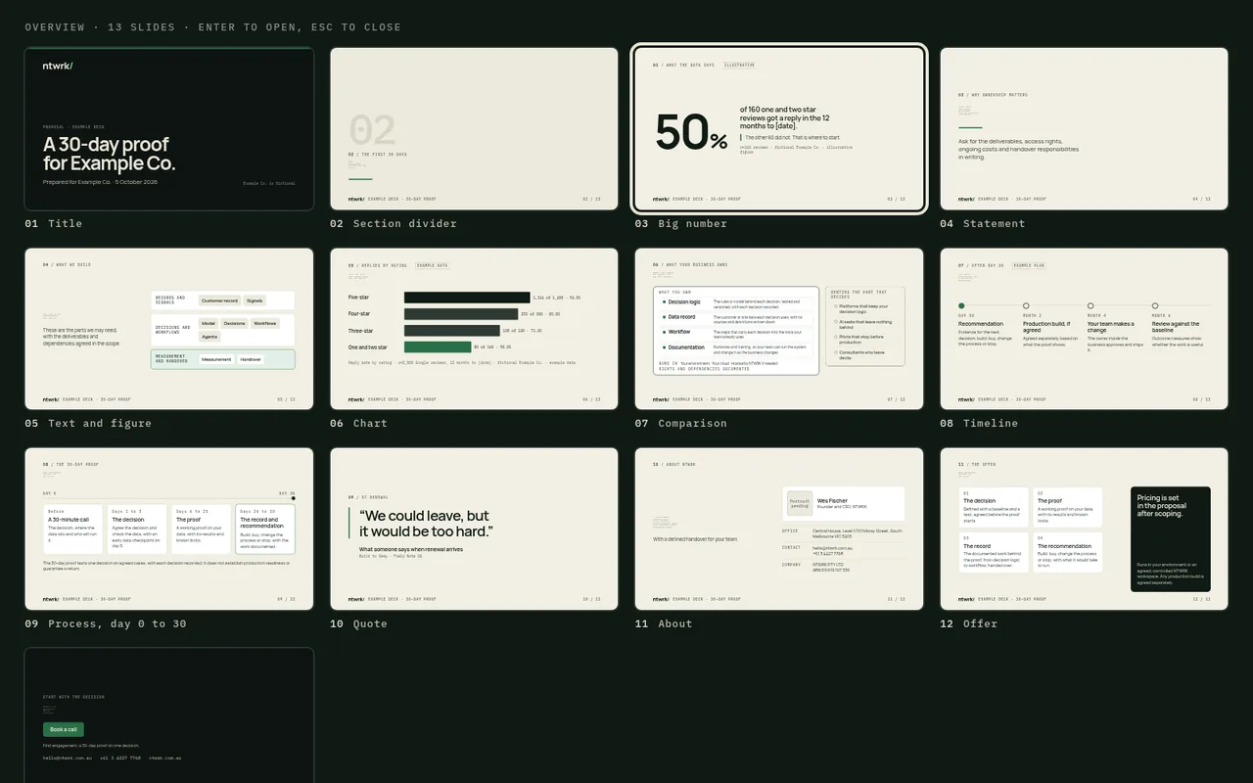The width and height of the screenshot is (1253, 783).
Task: Open the "What we build" text and figure slide
Action: 169,329
